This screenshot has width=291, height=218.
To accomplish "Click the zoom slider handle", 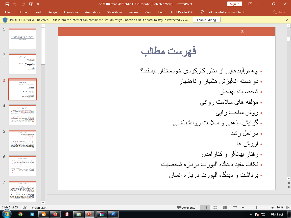I will tap(256, 208).
